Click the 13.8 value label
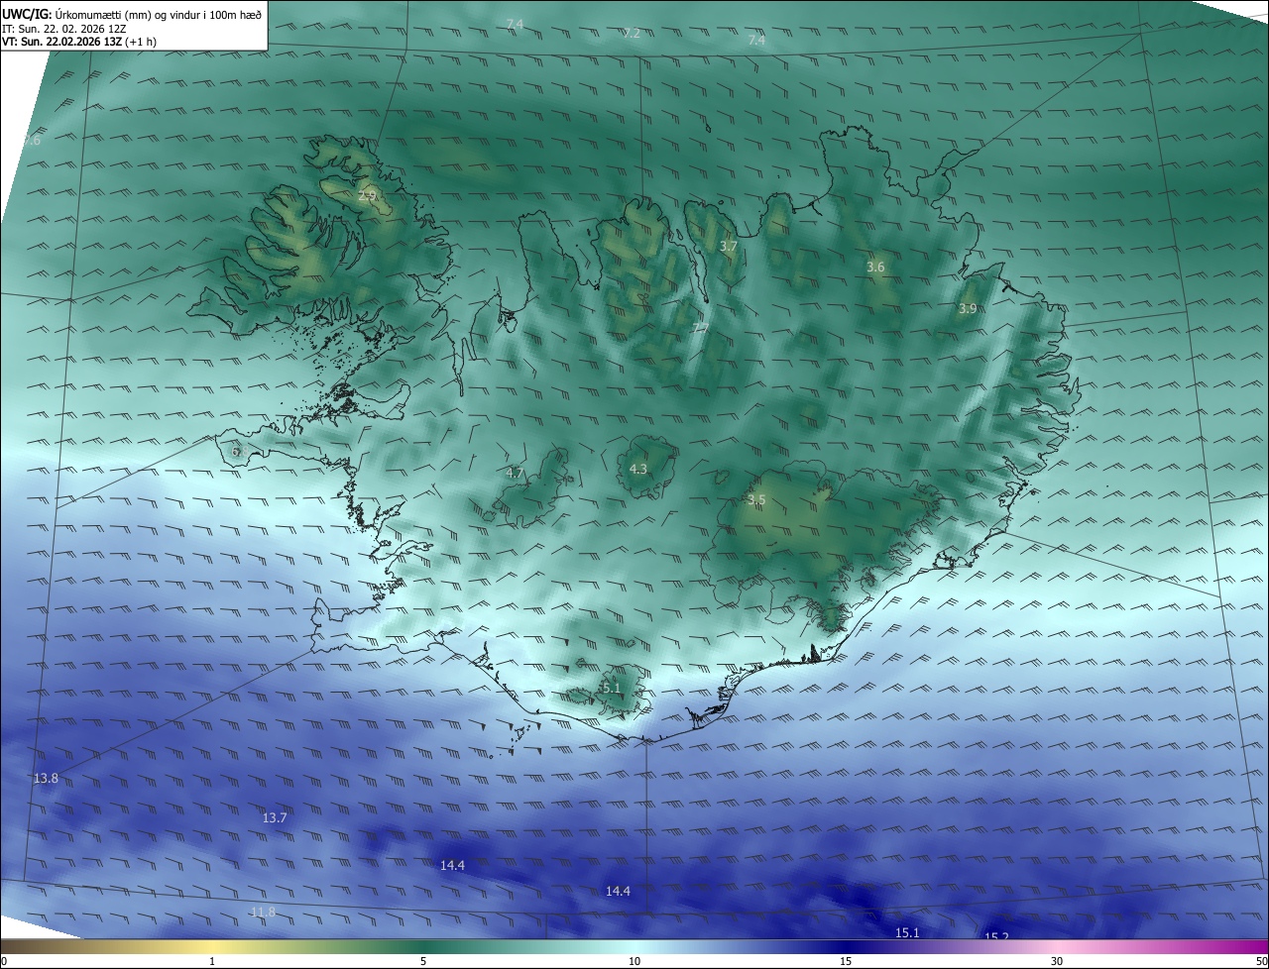The width and height of the screenshot is (1269, 969). pyautogui.click(x=46, y=779)
